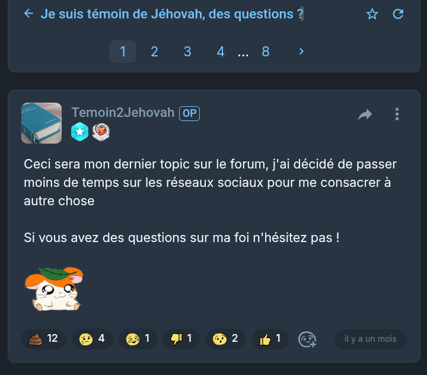427x375 pixels.
Task: Favorite the topic with the star icon
Action: (372, 14)
